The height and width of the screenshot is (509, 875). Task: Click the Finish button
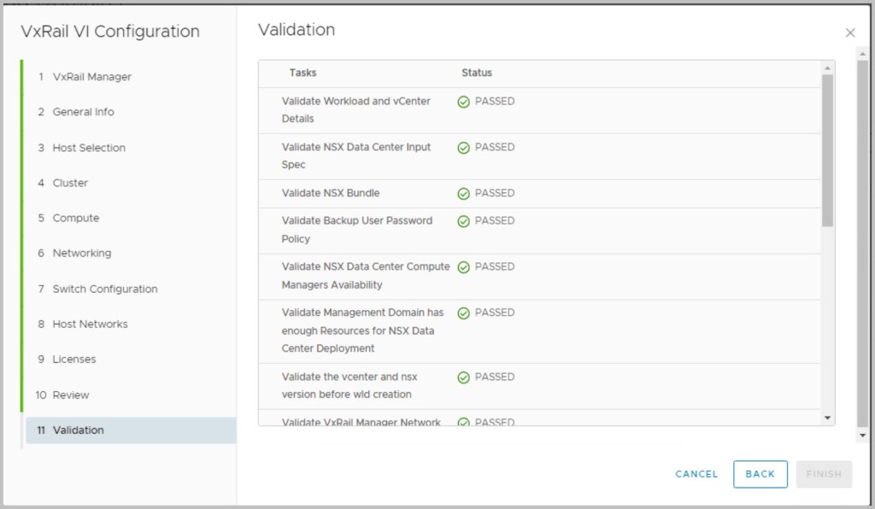(x=824, y=474)
